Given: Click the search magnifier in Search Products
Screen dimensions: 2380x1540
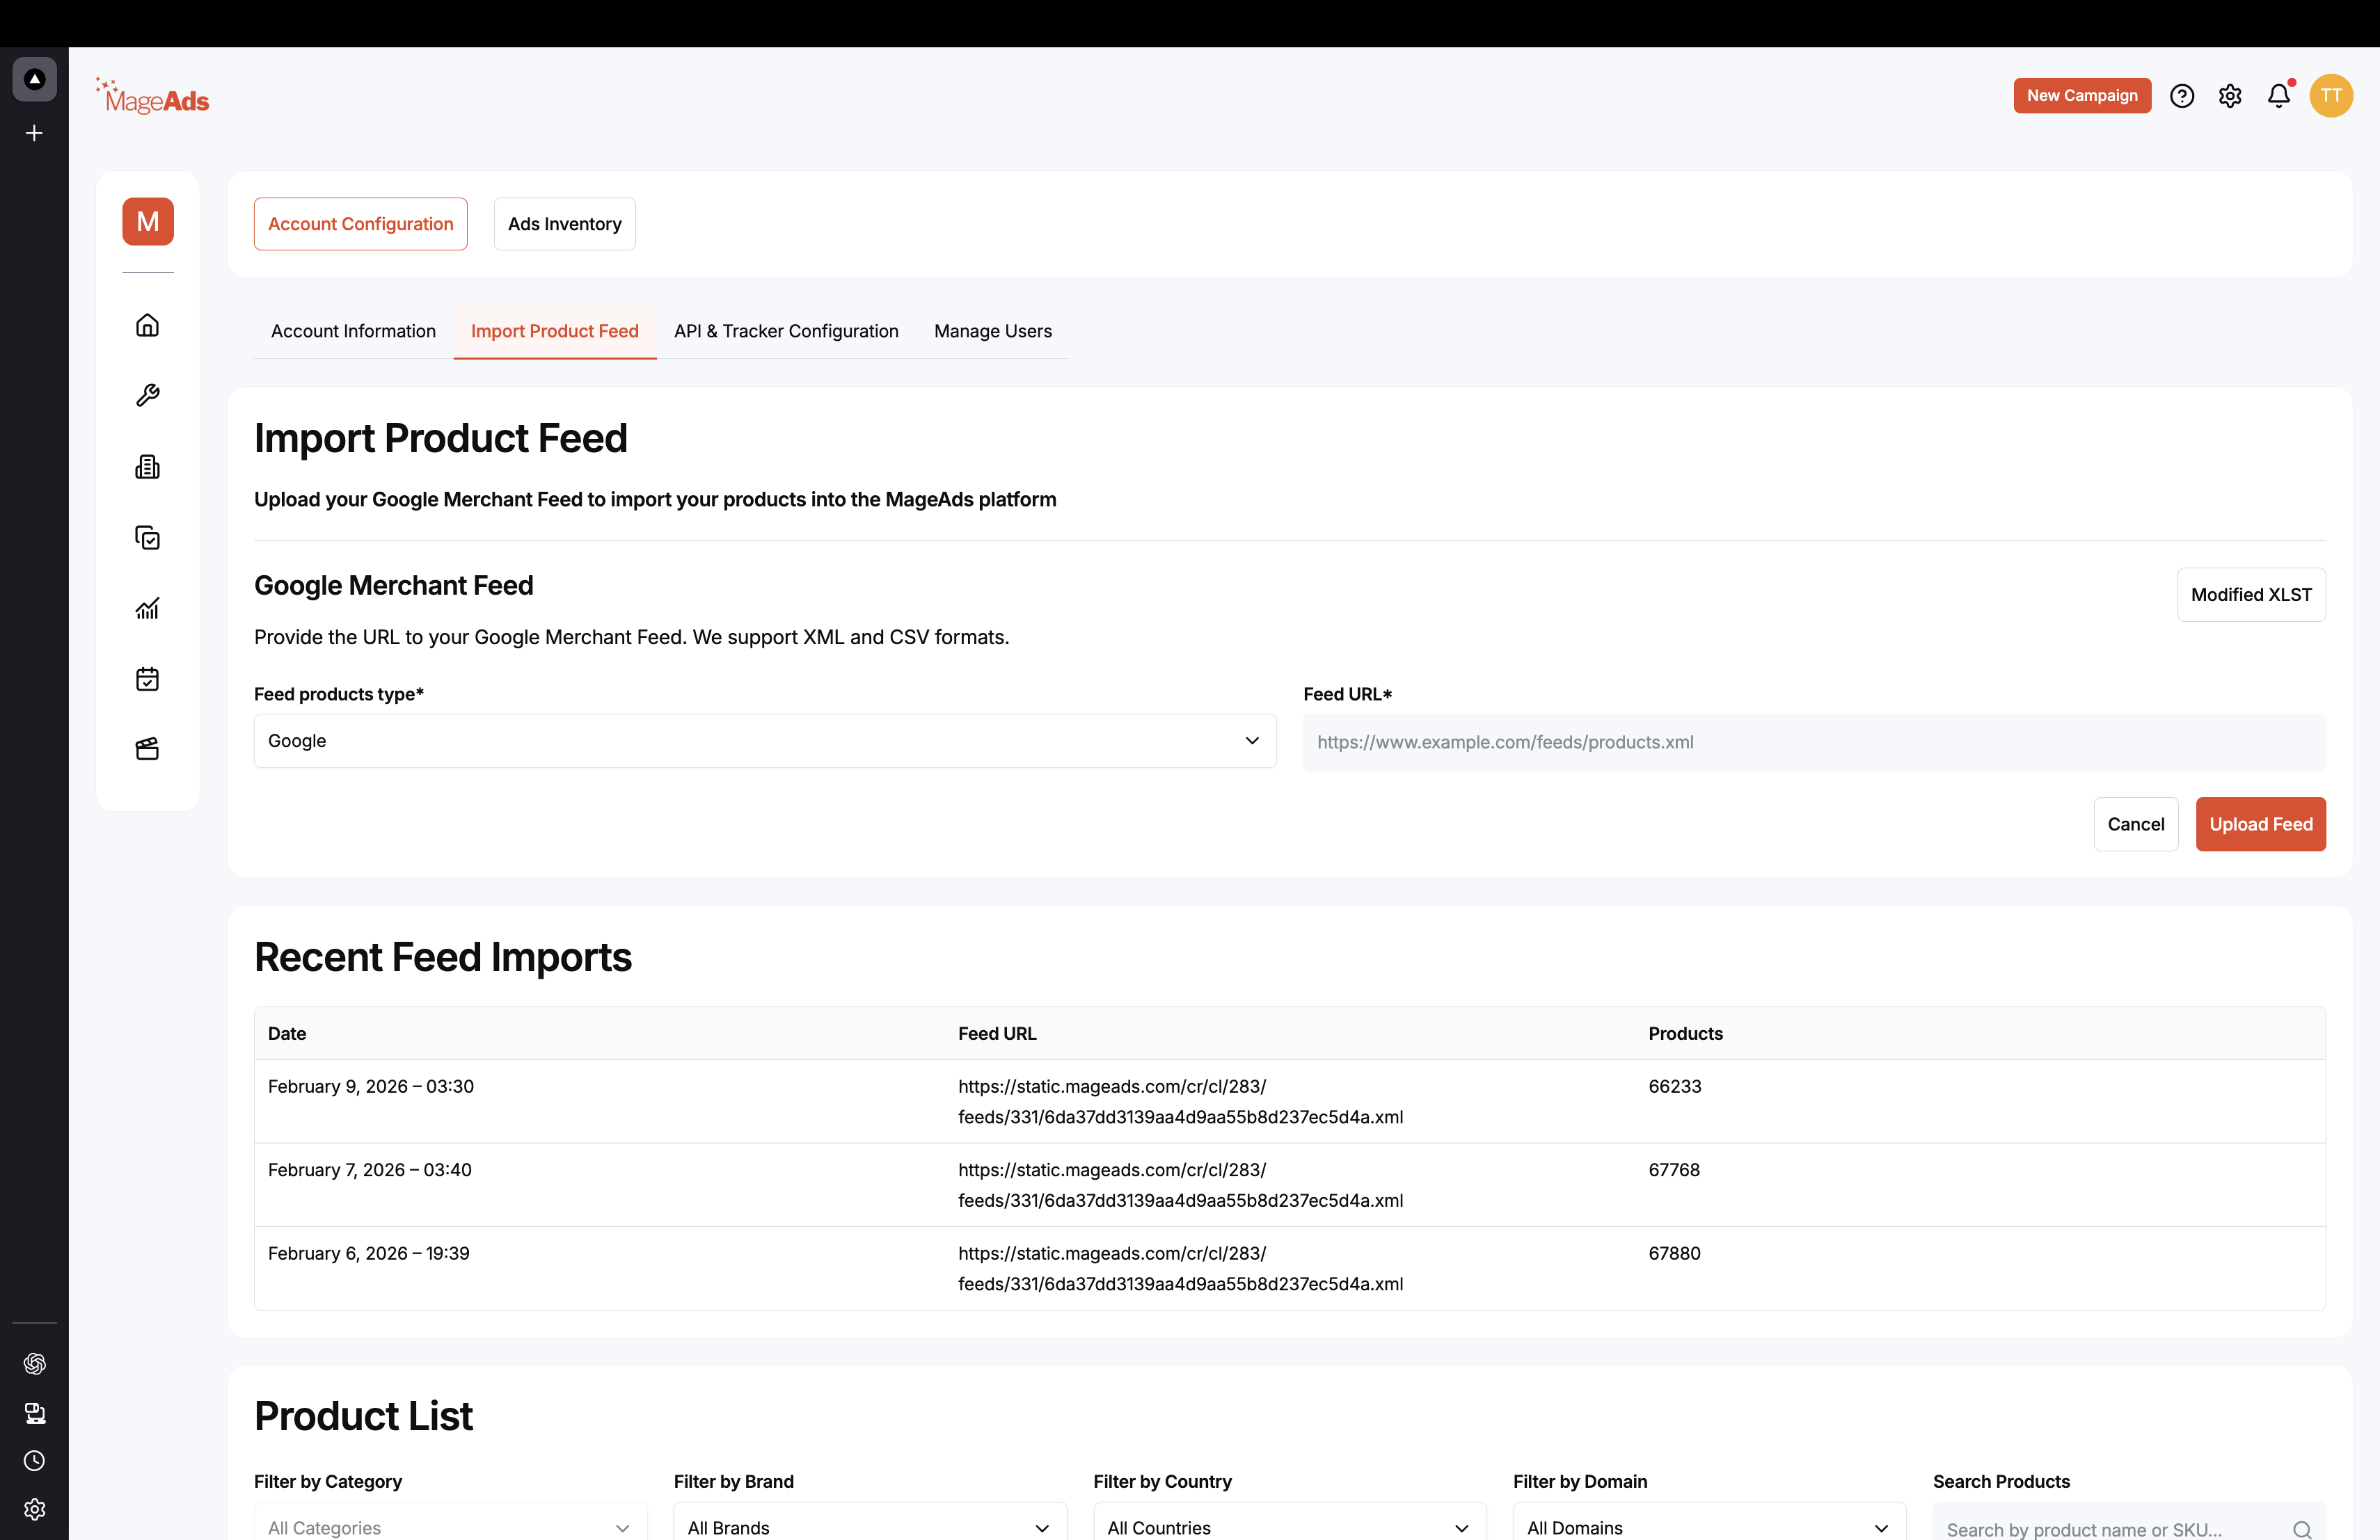Looking at the screenshot, I should [2302, 1529].
